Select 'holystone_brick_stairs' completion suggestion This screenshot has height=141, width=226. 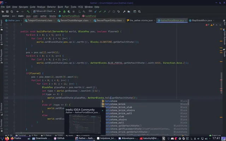(144, 110)
